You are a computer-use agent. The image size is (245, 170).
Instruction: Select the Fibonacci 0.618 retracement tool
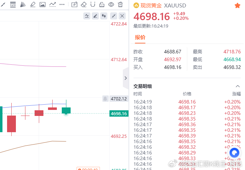coord(13,5)
